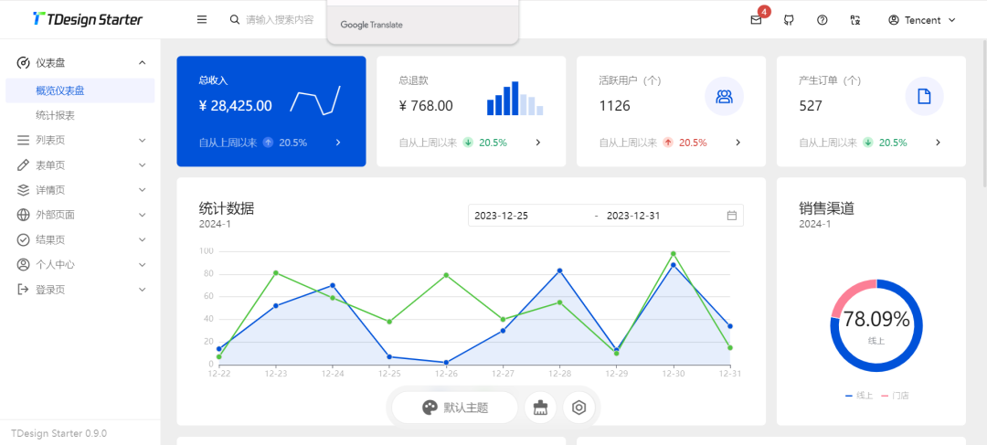Screen dimensions: 987x445
Task: Expand the 列表页 sidebar menu
Action: point(80,141)
